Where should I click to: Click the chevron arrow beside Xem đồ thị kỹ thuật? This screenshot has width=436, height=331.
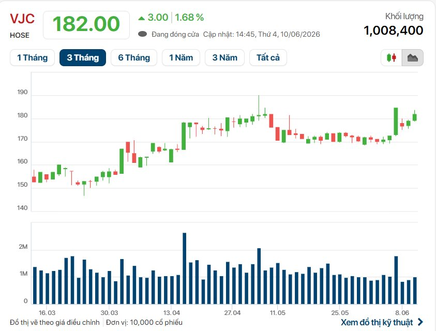420,322
